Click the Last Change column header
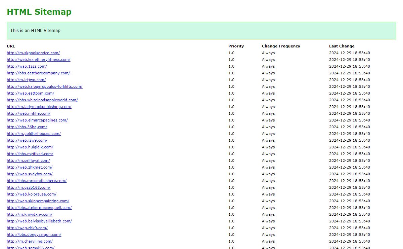403x249 pixels. pyautogui.click(x=342, y=46)
